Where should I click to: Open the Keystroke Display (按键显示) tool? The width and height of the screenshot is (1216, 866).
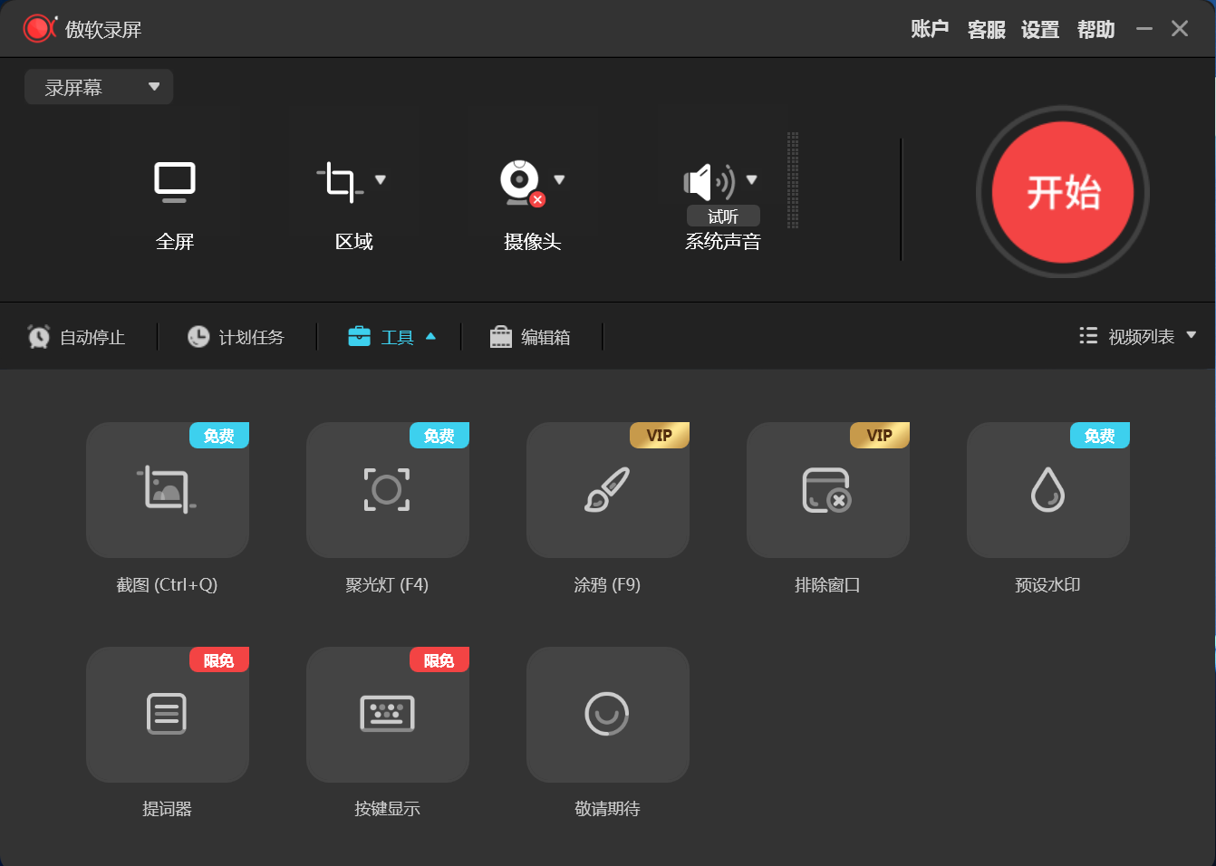[x=387, y=715]
